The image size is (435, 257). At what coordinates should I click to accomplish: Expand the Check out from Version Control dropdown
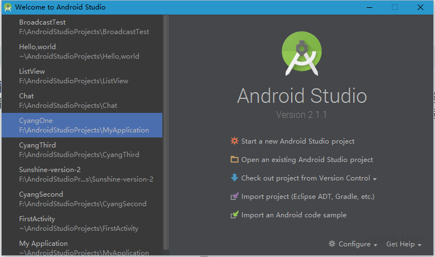click(x=375, y=179)
